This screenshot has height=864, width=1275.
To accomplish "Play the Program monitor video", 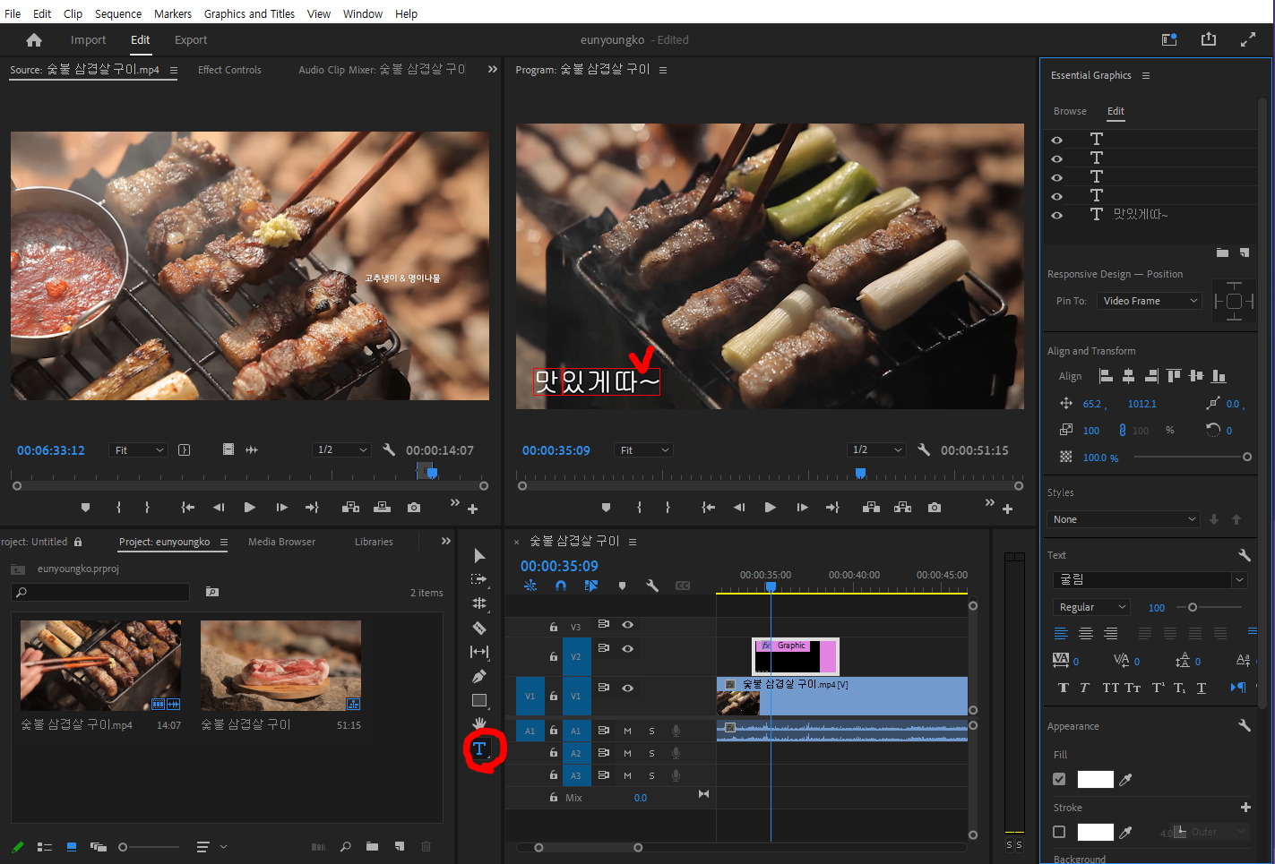I will click(x=770, y=508).
